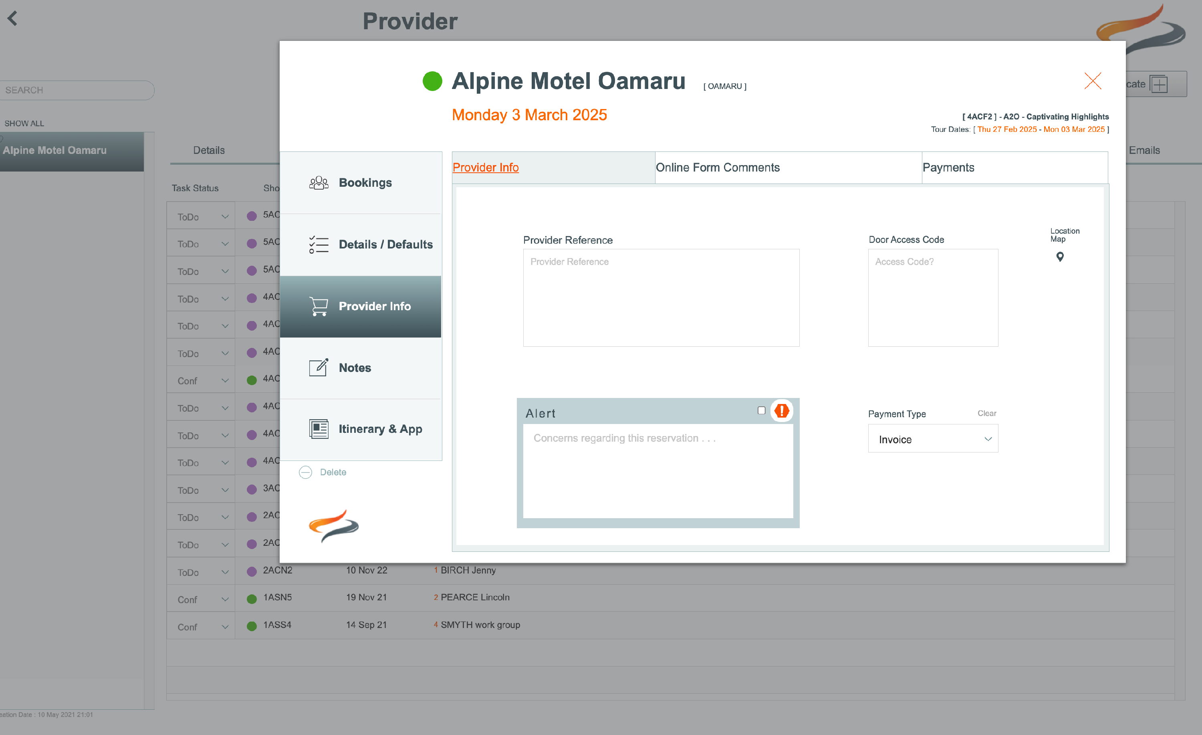Screen dimensions: 1202x735
Task: Click the Location Map pin icon
Action: click(1059, 257)
